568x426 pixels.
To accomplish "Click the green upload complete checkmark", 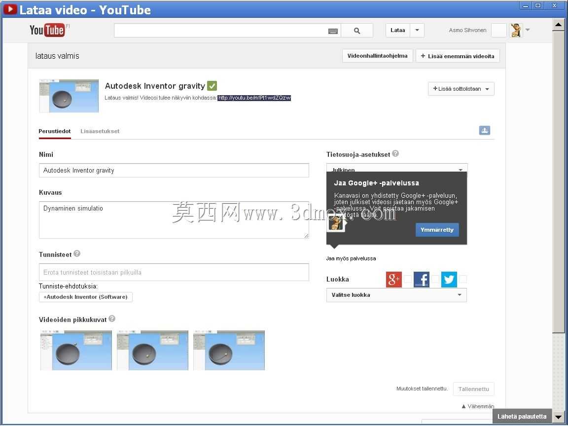I will tap(213, 86).
